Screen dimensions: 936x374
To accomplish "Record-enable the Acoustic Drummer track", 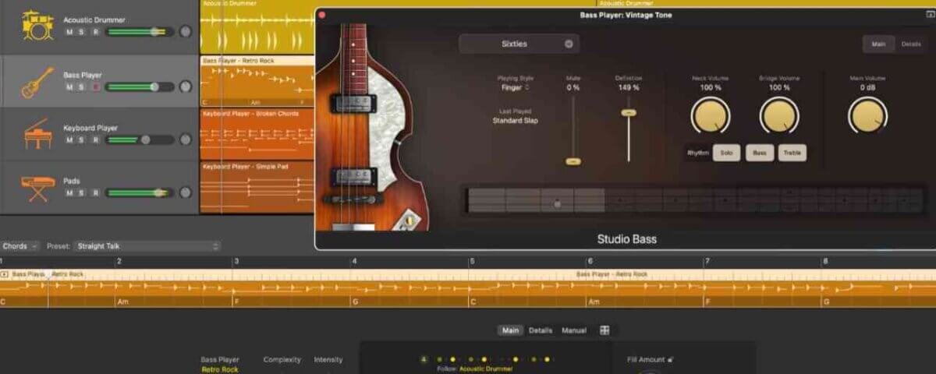I will 95,32.
